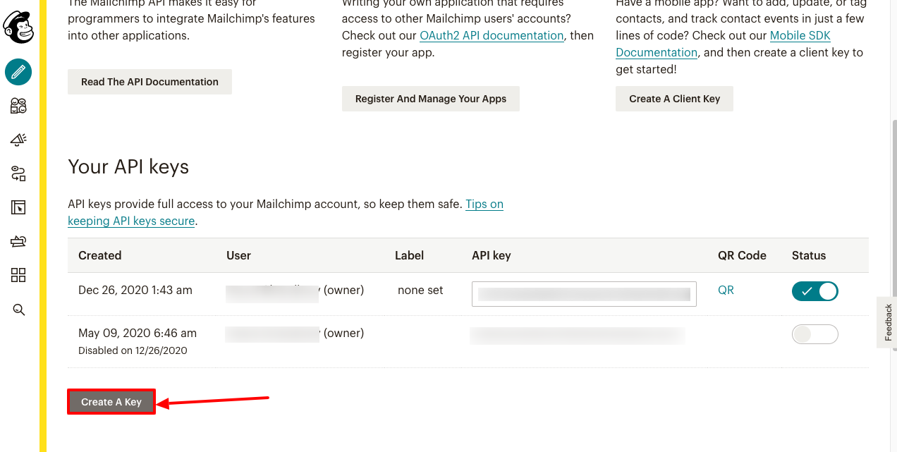Open the OAuth2 API documentation link
Viewport: 897px width, 452px height.
point(491,35)
